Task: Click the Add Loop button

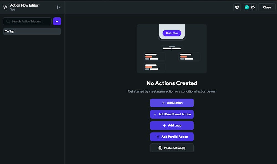Action: click(172, 125)
